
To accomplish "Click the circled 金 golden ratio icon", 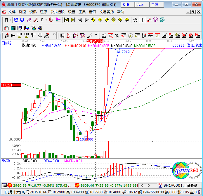I will pos(131,36).
